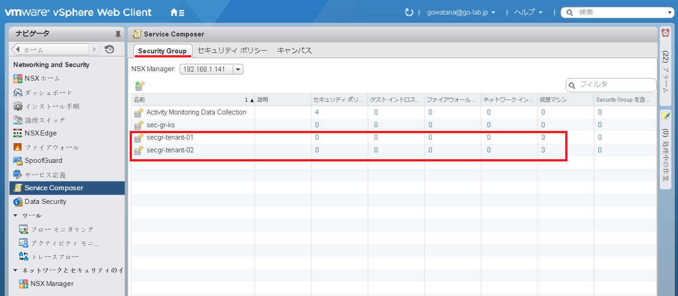The height and width of the screenshot is (296, 678).
Task: Sort by the 名前 column header
Action: 193,99
